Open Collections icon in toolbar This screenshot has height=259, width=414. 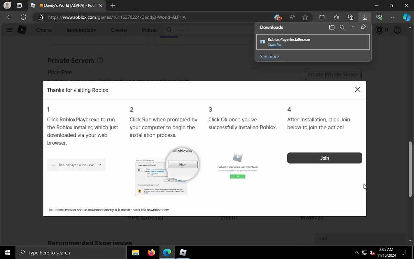coord(351,17)
